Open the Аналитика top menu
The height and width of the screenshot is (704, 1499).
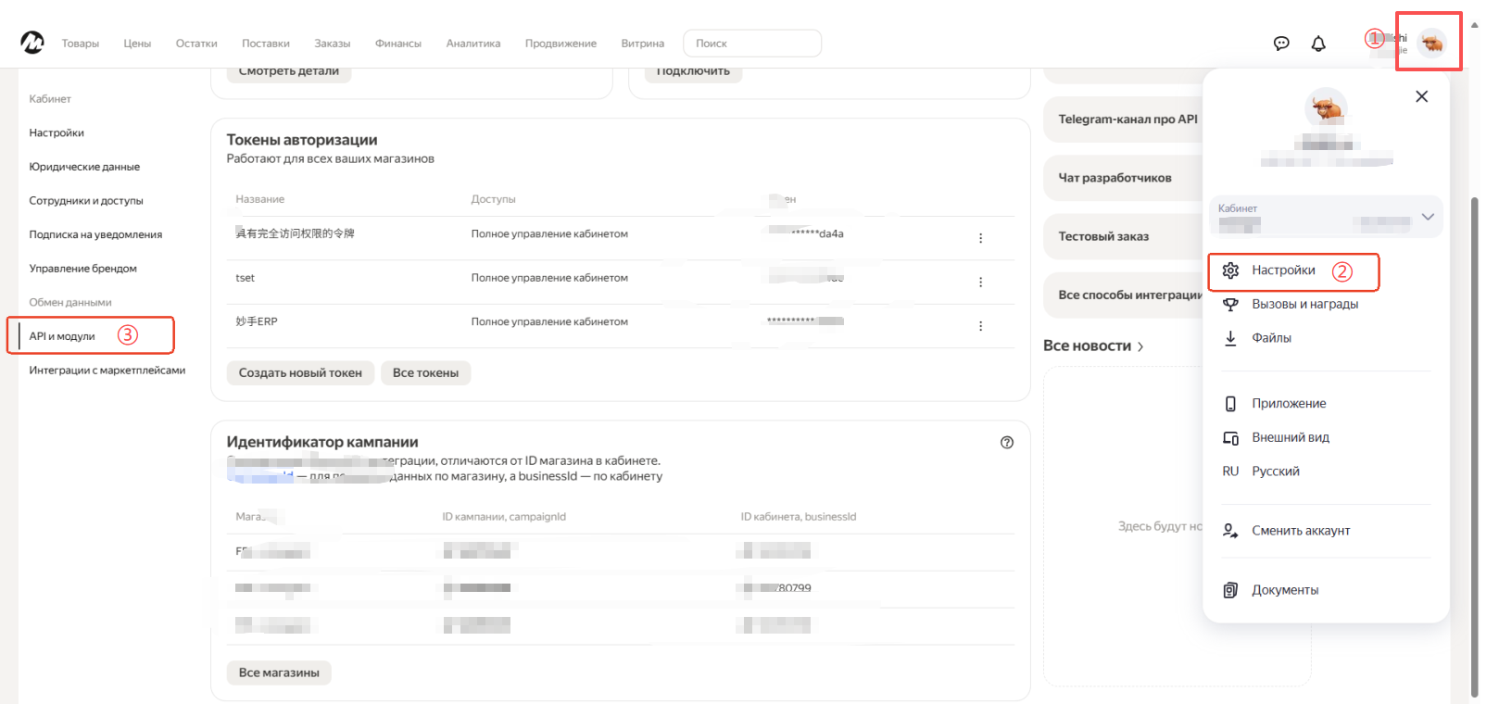(472, 44)
